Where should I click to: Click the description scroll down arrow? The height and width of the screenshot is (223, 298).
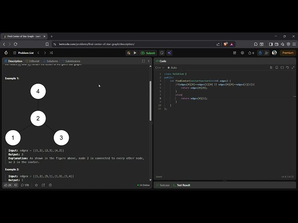point(150,180)
